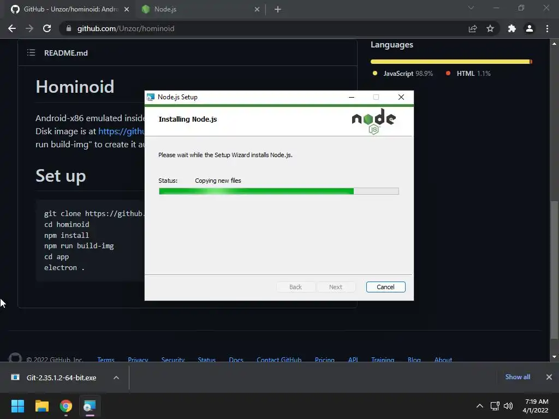Open the Terms footer link
Viewport: 559px width, 419px height.
[x=106, y=359]
